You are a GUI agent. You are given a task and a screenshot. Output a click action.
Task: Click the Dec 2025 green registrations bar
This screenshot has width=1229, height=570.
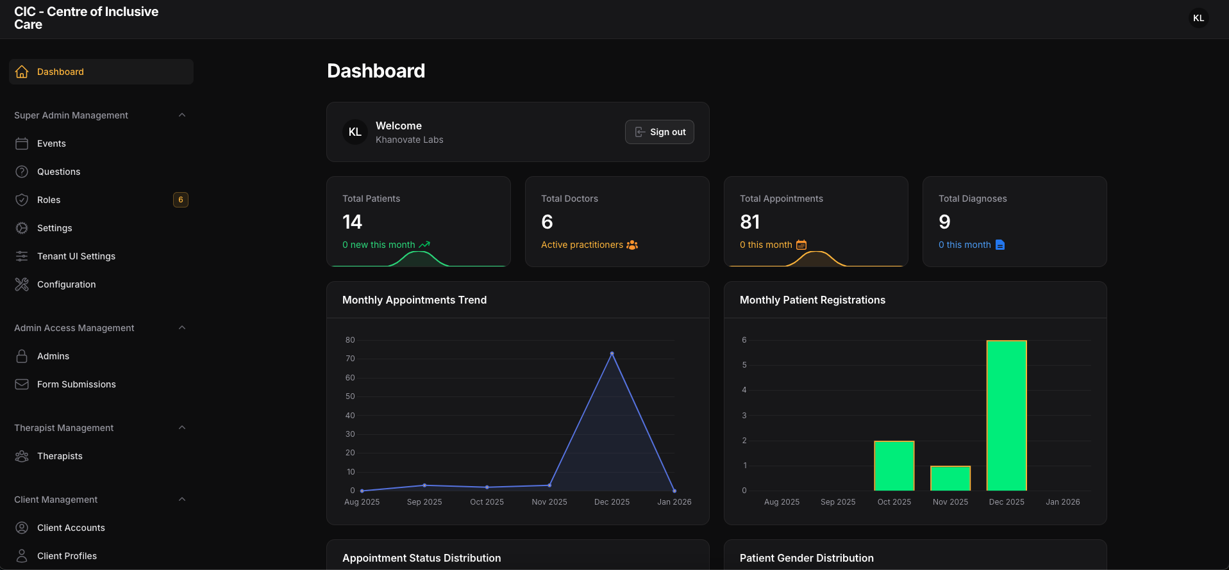1007,416
